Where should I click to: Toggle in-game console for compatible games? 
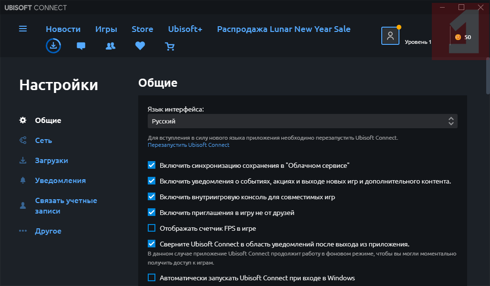[x=152, y=196]
